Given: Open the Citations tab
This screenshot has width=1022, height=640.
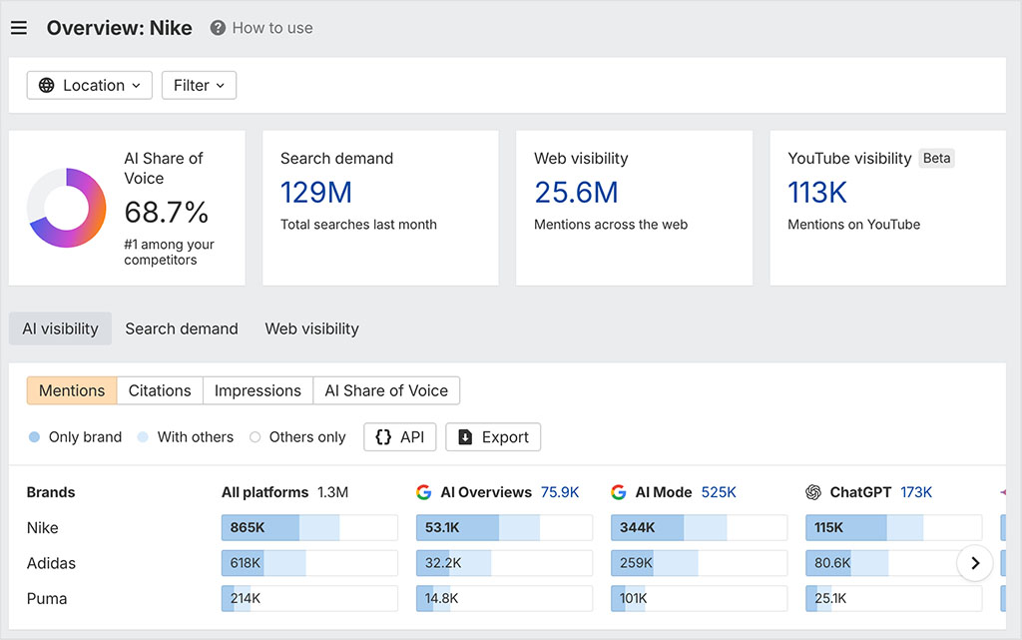Looking at the screenshot, I should point(159,390).
